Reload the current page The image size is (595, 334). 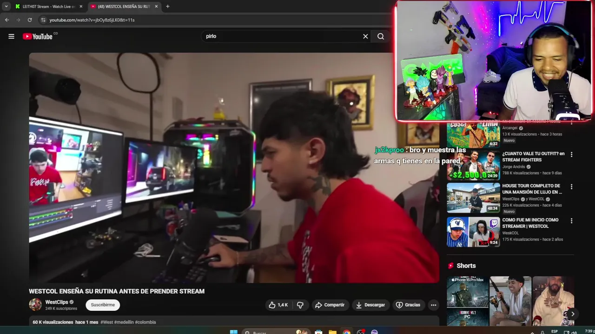tap(30, 20)
